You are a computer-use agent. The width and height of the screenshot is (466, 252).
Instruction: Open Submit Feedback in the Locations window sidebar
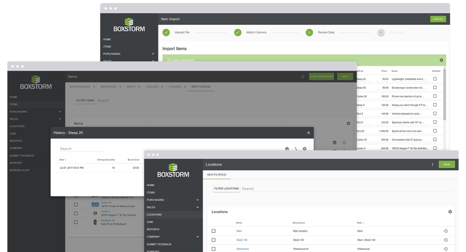click(x=159, y=244)
